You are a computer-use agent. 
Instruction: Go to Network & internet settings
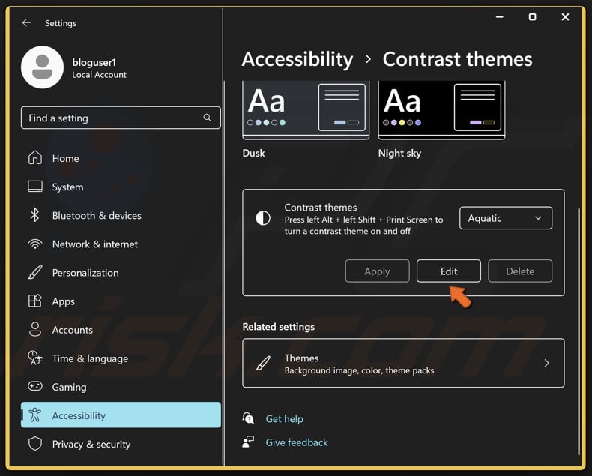pos(94,244)
